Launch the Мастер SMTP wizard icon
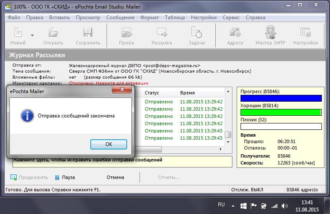This screenshot has width=330, height=214. click(270, 32)
